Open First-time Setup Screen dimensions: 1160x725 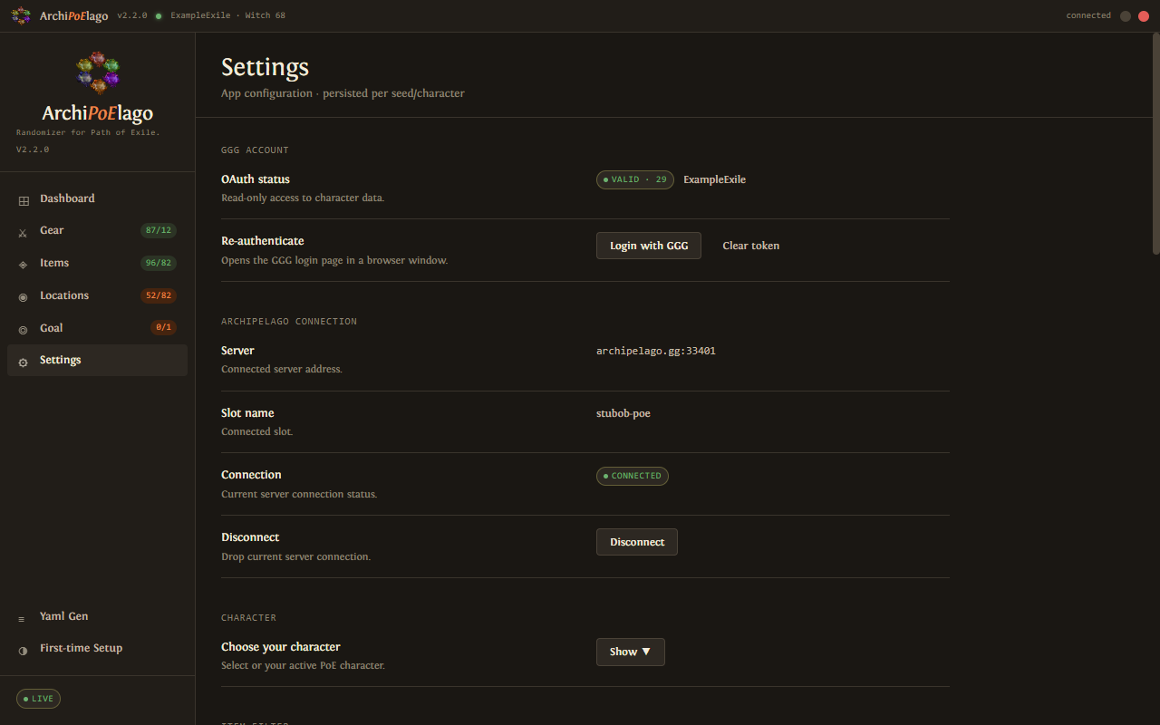97,648
